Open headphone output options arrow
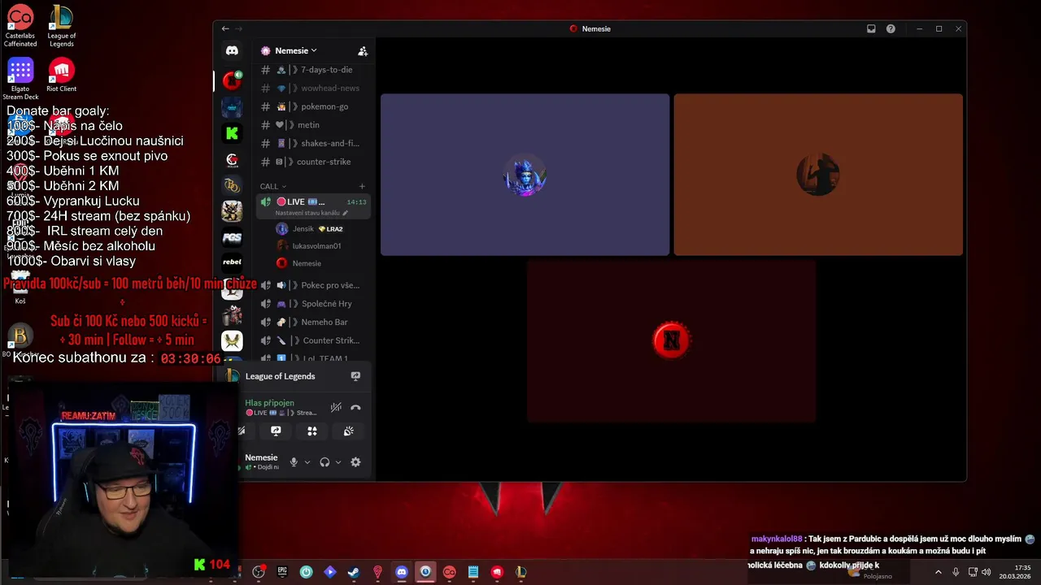This screenshot has height=585, width=1041. (338, 461)
